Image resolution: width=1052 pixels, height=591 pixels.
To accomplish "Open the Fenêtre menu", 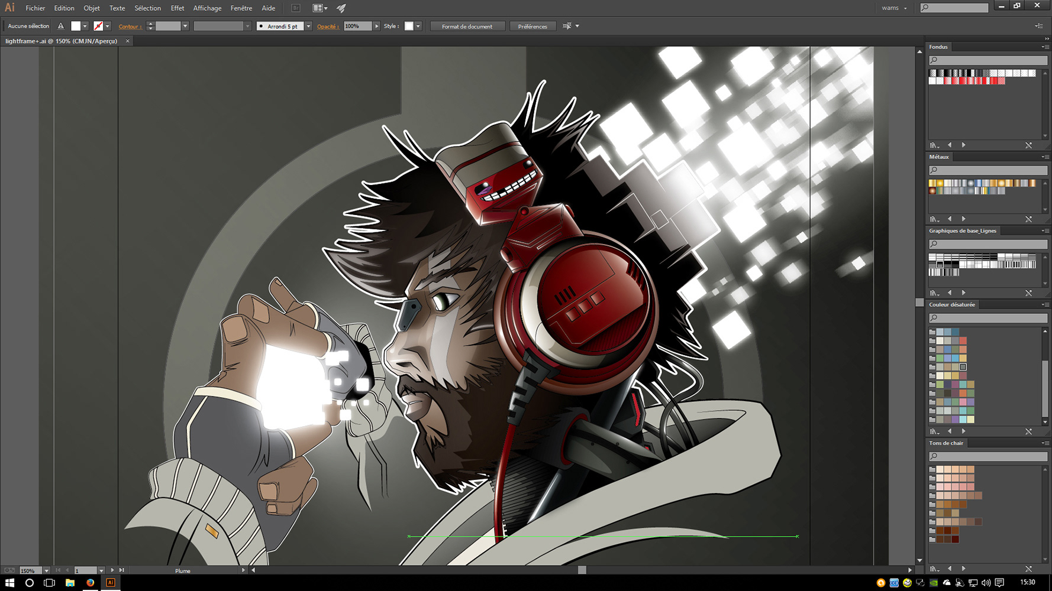I will click(241, 8).
